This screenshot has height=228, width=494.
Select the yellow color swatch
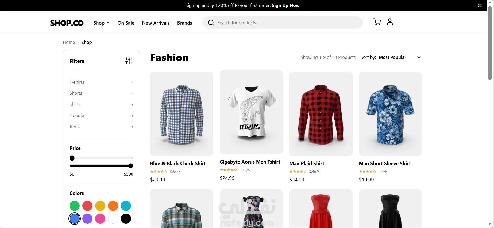pyautogui.click(x=100, y=206)
